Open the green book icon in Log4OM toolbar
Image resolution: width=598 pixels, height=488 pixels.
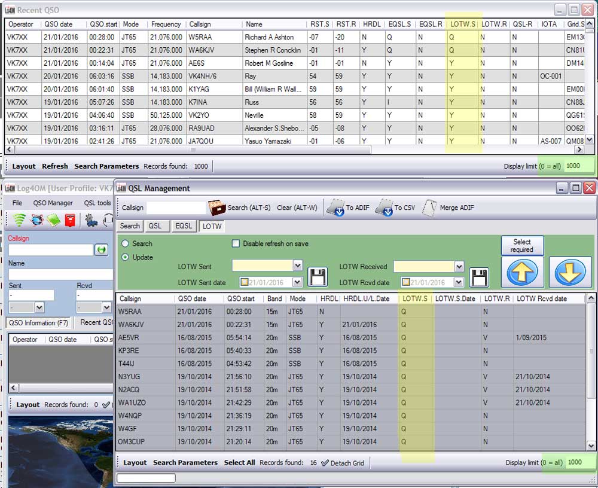click(x=53, y=220)
